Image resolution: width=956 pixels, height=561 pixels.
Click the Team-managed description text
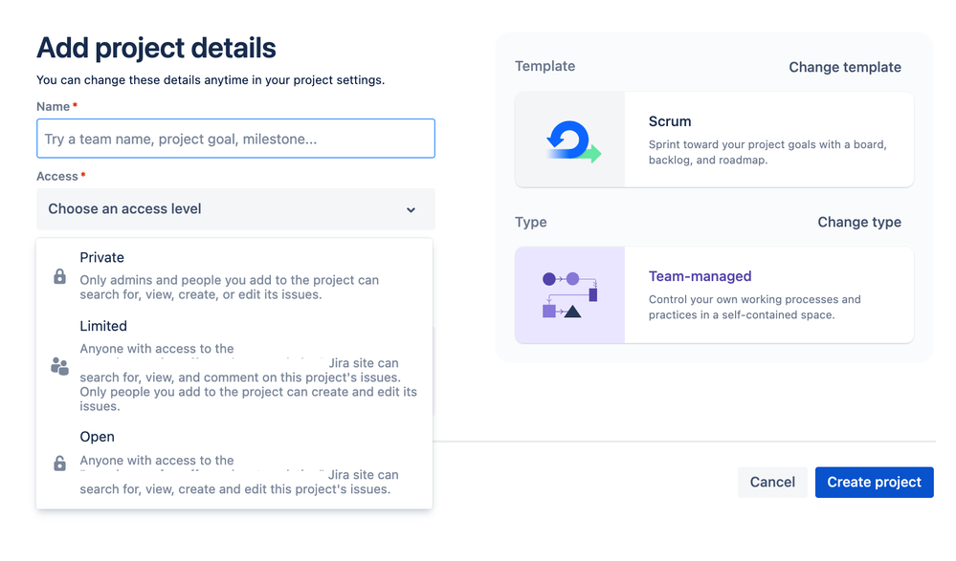[x=755, y=307]
